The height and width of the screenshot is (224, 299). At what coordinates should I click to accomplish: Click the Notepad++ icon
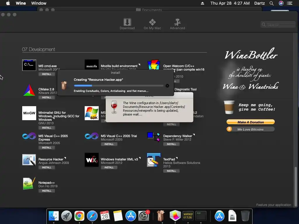point(29,183)
